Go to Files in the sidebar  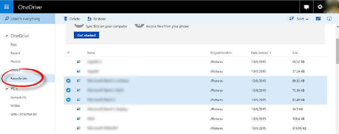13,45
